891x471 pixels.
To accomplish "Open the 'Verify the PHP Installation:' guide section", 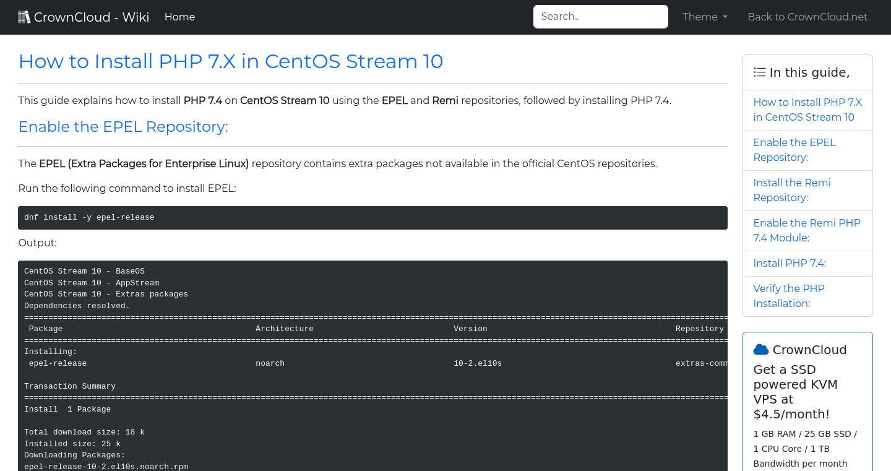I will (x=789, y=296).
